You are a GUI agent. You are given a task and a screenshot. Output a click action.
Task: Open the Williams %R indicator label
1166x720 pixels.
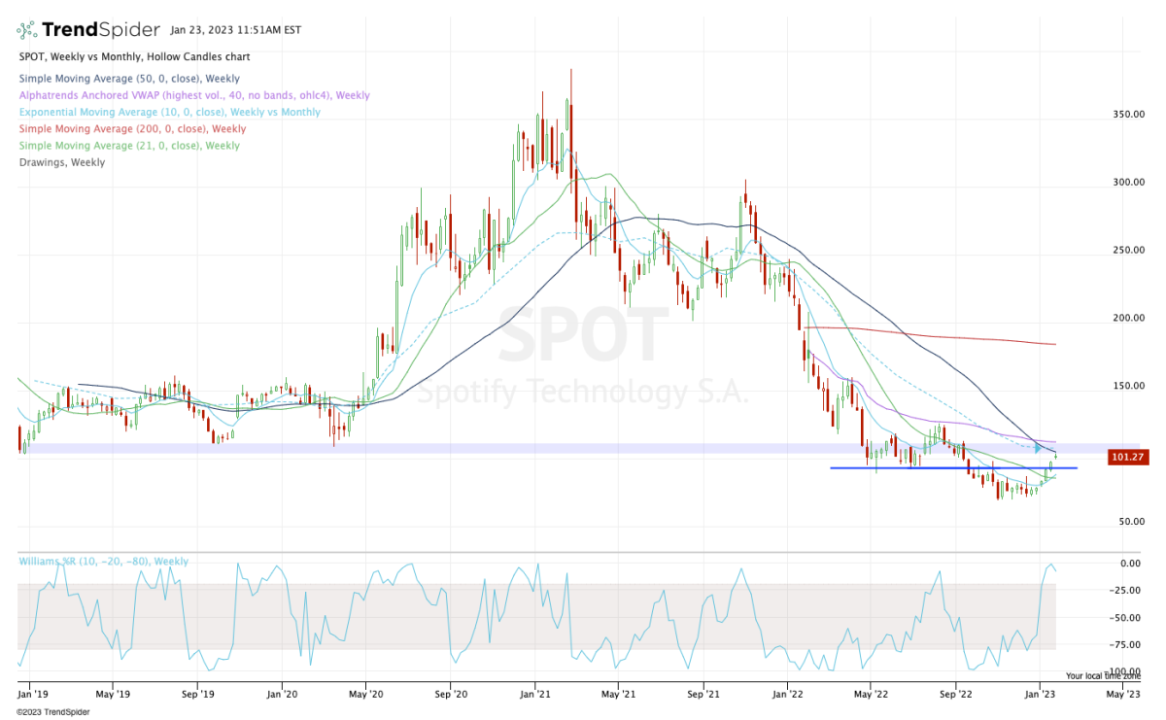[103, 562]
